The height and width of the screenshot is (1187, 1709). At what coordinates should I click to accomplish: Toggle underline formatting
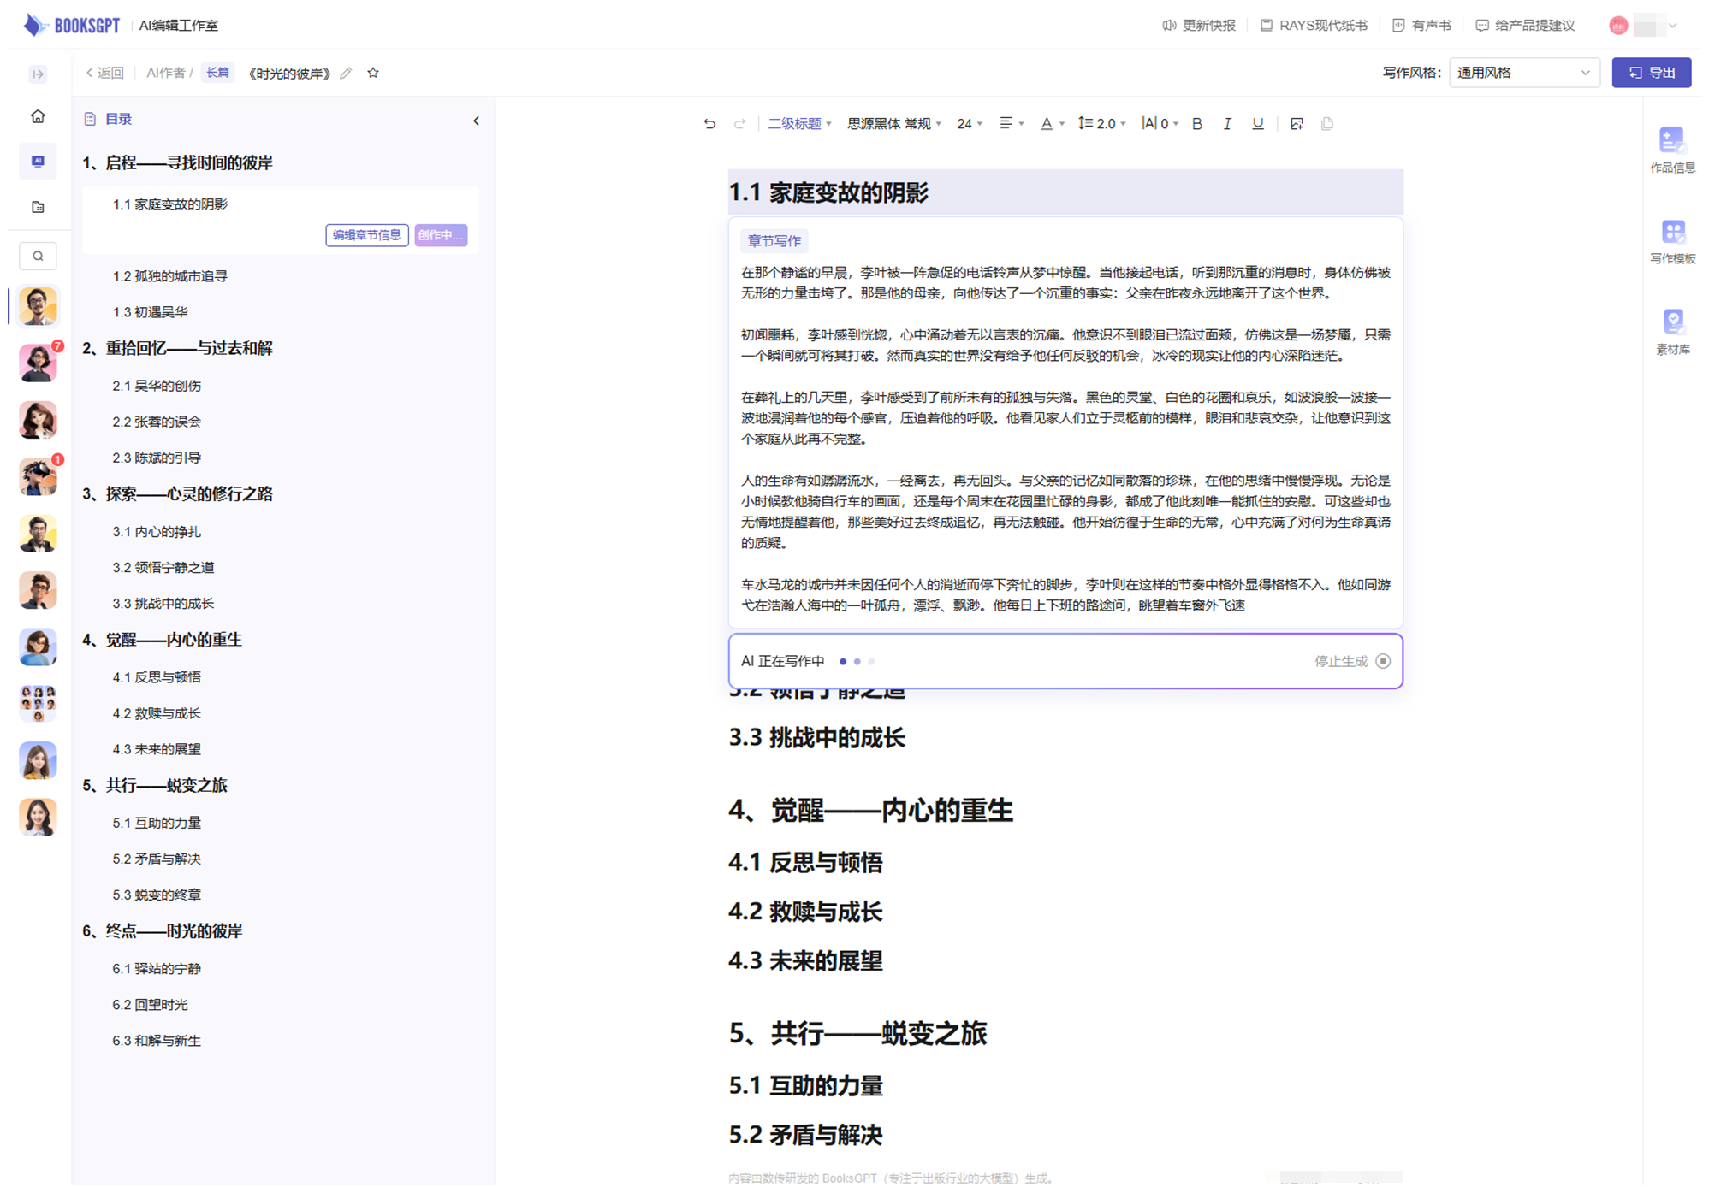[1257, 124]
